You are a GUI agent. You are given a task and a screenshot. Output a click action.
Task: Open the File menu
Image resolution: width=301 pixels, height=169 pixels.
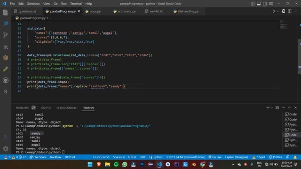click(x=12, y=4)
